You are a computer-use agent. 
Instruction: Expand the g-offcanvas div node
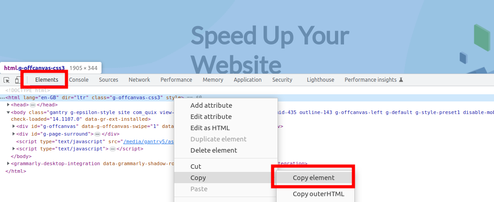coord(13,127)
